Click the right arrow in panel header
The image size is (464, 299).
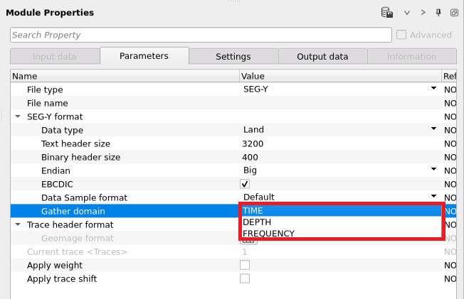pyautogui.click(x=423, y=12)
